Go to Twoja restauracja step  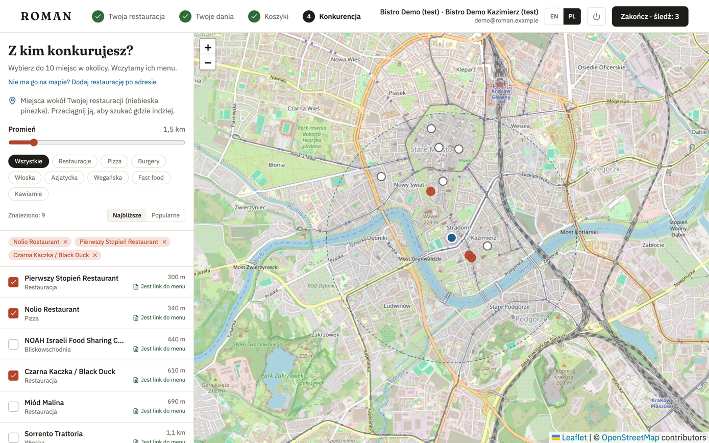pyautogui.click(x=128, y=16)
